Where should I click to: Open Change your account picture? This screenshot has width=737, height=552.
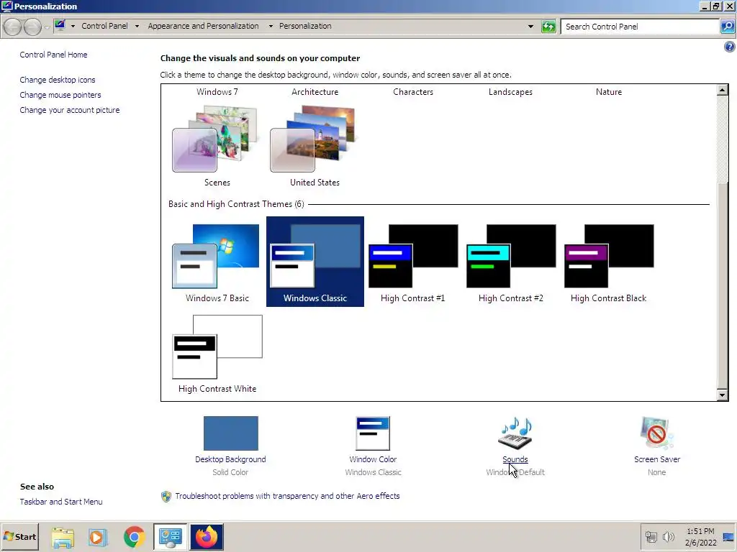point(70,110)
